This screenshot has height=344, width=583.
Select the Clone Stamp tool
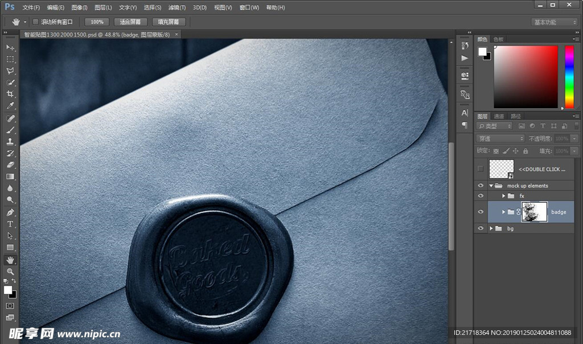point(10,142)
